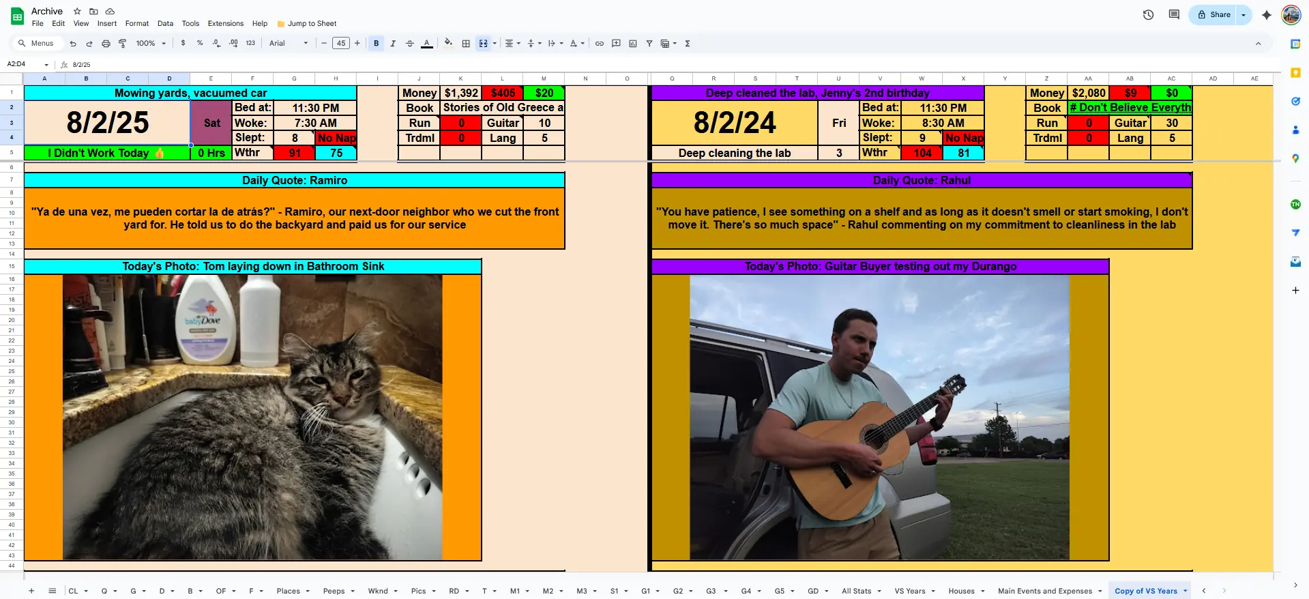This screenshot has width=1309, height=599.
Task: Get add-ons with plus icon
Action: click(x=1295, y=290)
